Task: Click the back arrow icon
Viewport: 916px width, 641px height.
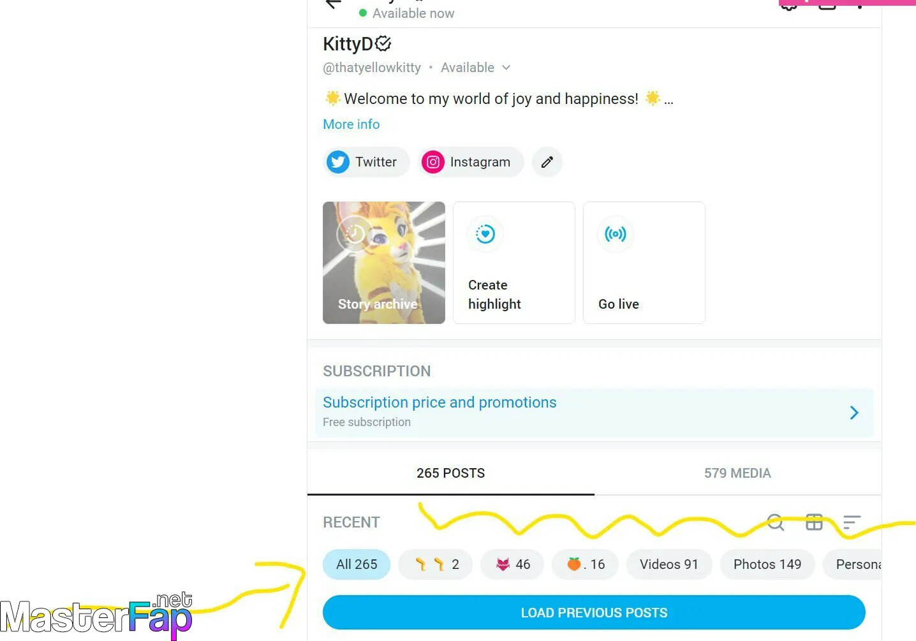Action: point(333,4)
